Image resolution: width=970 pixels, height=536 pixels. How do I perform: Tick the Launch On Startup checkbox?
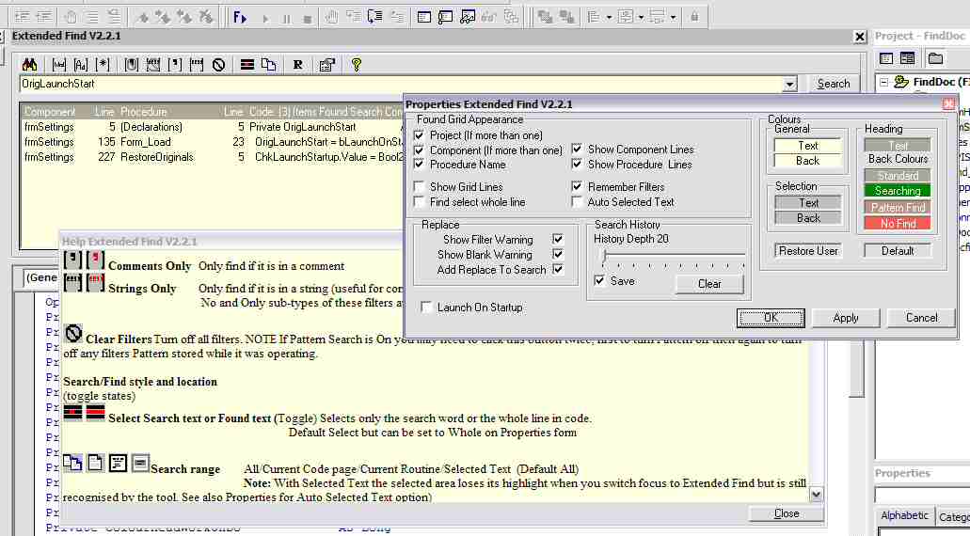click(x=427, y=307)
